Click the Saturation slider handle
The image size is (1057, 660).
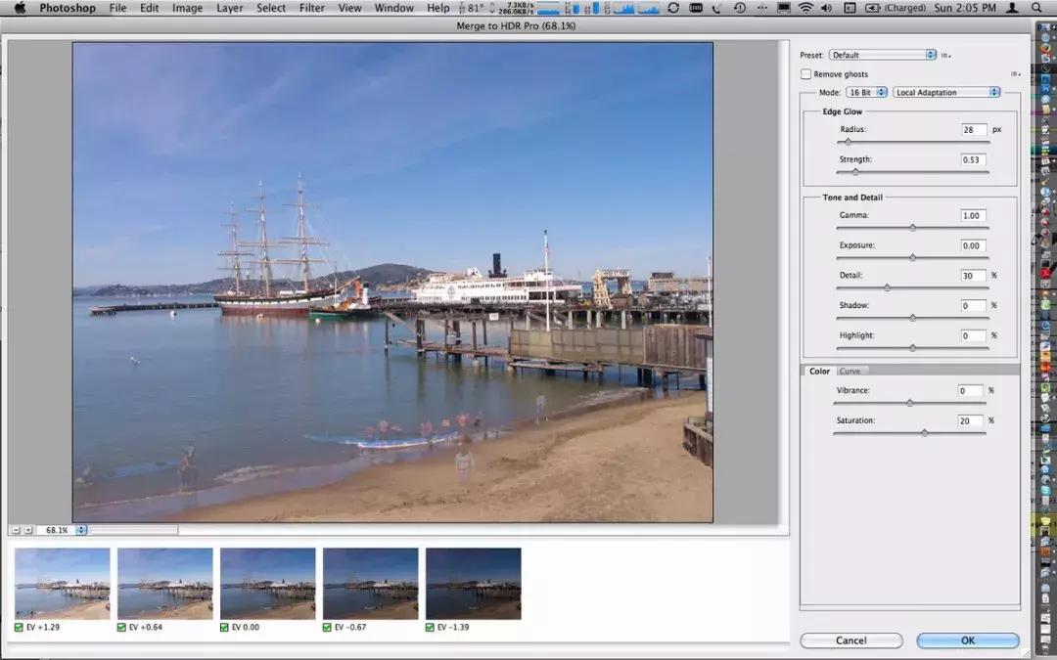(x=925, y=432)
